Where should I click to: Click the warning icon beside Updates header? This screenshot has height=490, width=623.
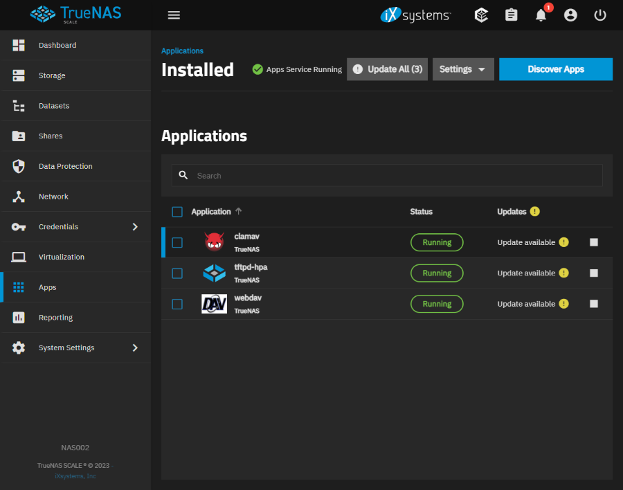pyautogui.click(x=535, y=212)
